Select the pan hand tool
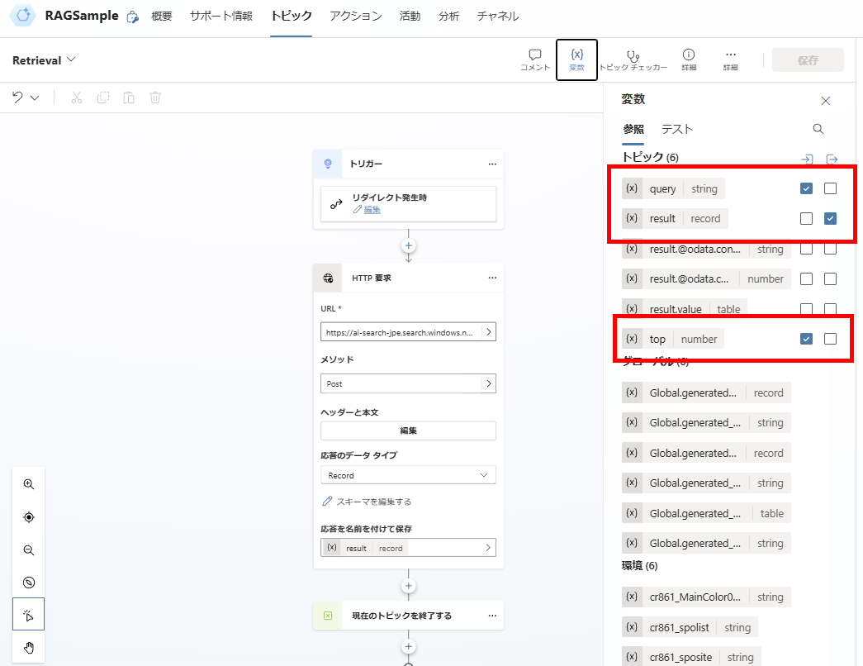Screen dimensions: 863x666 [28, 647]
